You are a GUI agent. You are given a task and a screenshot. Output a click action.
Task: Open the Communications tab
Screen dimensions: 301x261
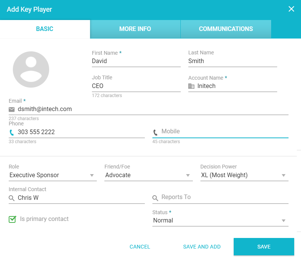[x=226, y=29]
